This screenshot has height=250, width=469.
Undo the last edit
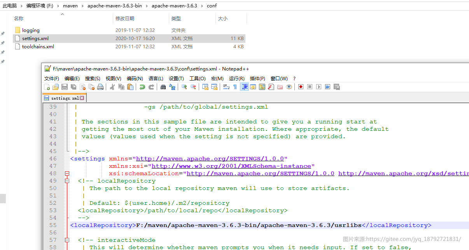[142, 87]
